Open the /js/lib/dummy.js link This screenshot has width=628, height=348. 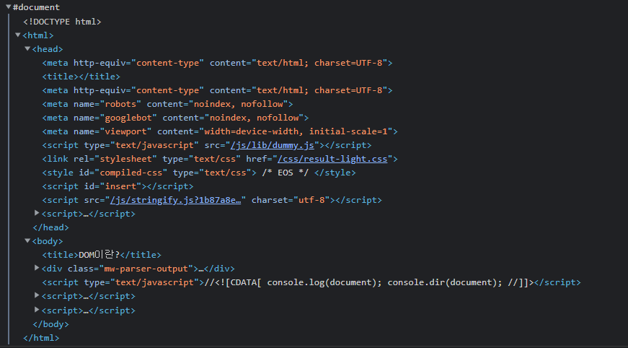click(272, 145)
